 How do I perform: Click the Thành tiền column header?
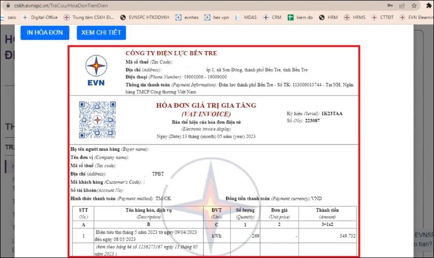pyautogui.click(x=328, y=213)
